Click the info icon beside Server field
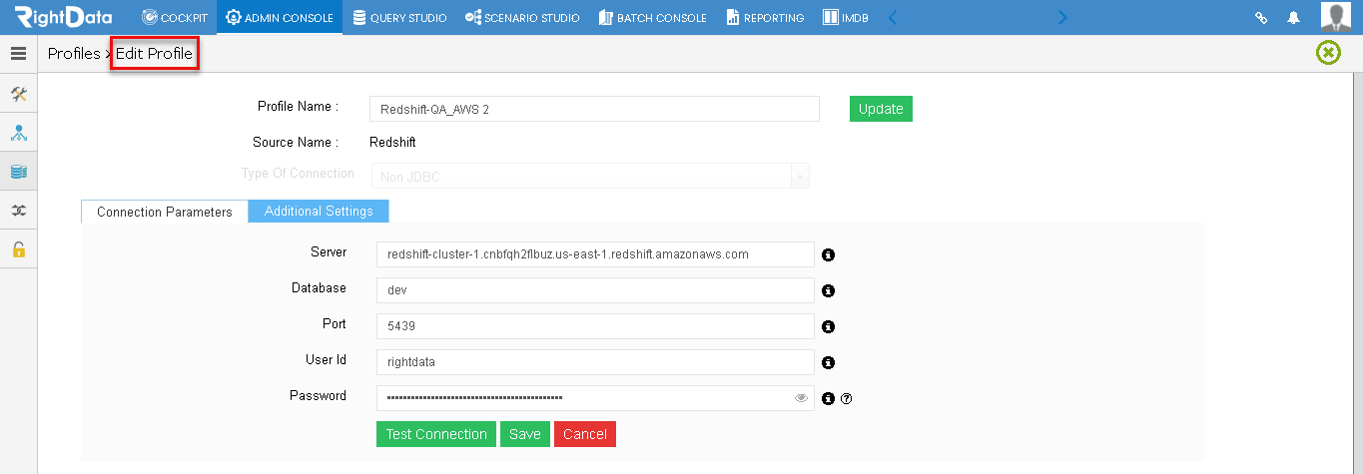 828,254
